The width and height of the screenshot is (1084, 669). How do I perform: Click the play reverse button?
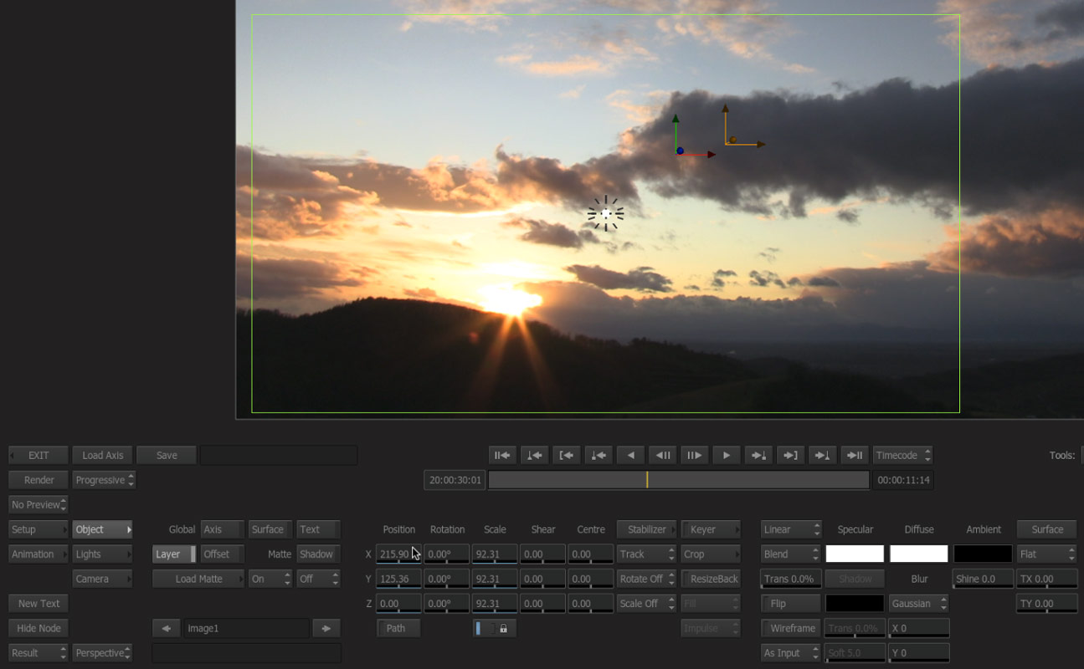coord(630,455)
